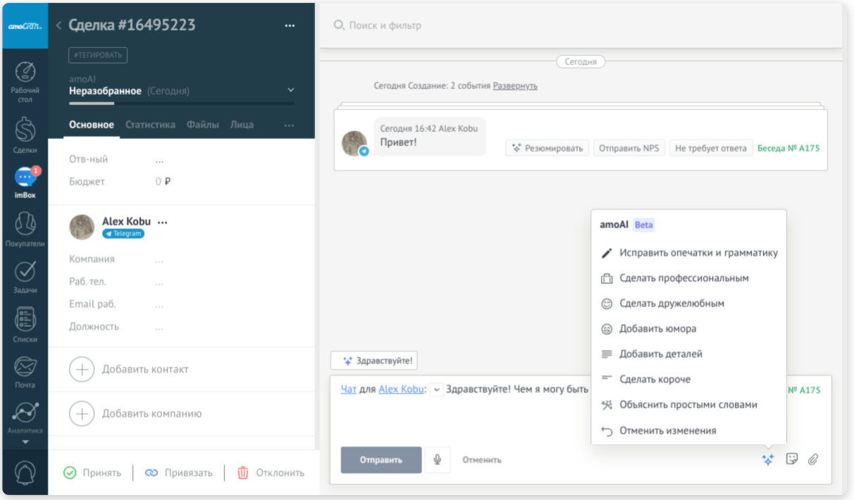The height and width of the screenshot is (500, 854).
Task: Go to Задачи via its sidebar icon
Action: point(25,271)
